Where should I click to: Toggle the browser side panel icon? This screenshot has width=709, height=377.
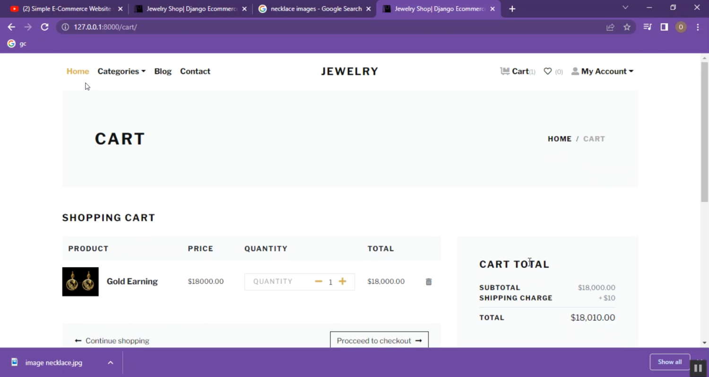664,27
